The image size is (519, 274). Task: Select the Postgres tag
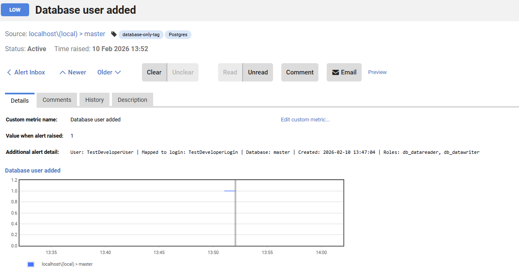click(x=178, y=35)
